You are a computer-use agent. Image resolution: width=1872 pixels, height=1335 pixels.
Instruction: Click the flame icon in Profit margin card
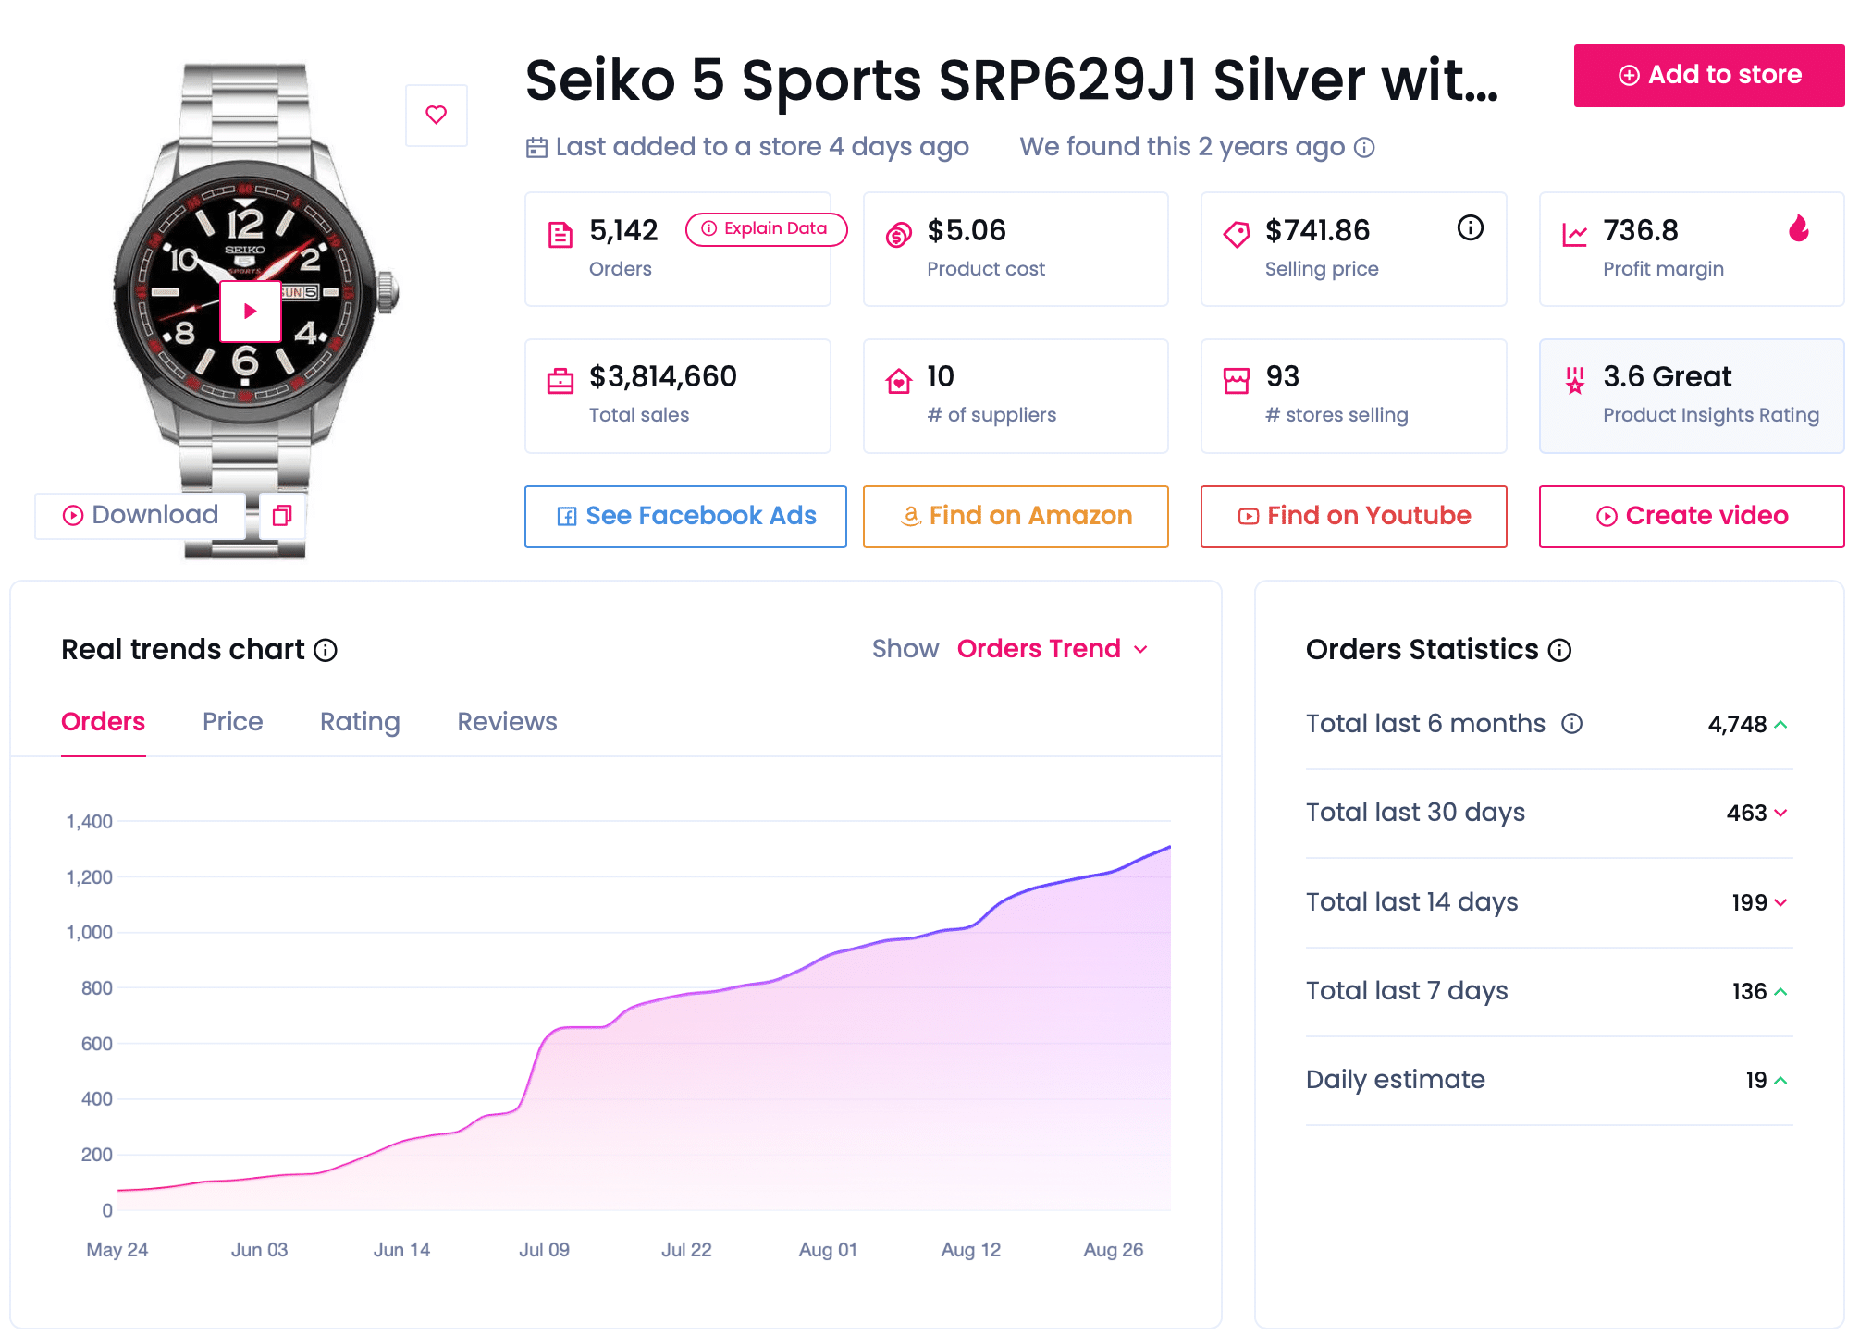pyautogui.click(x=1798, y=228)
